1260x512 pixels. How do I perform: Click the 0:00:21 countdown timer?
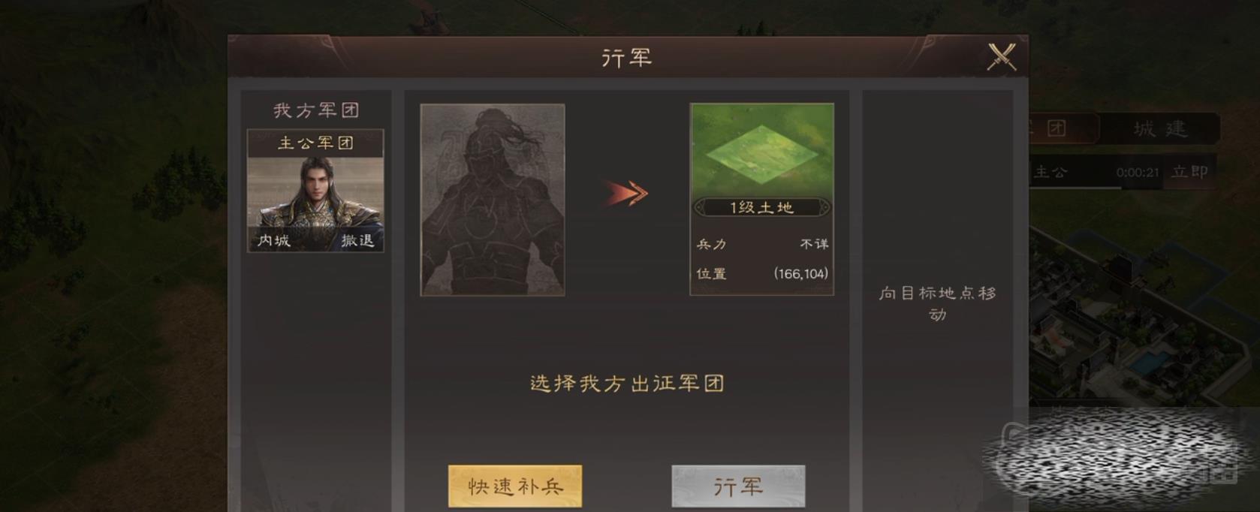click(1137, 173)
